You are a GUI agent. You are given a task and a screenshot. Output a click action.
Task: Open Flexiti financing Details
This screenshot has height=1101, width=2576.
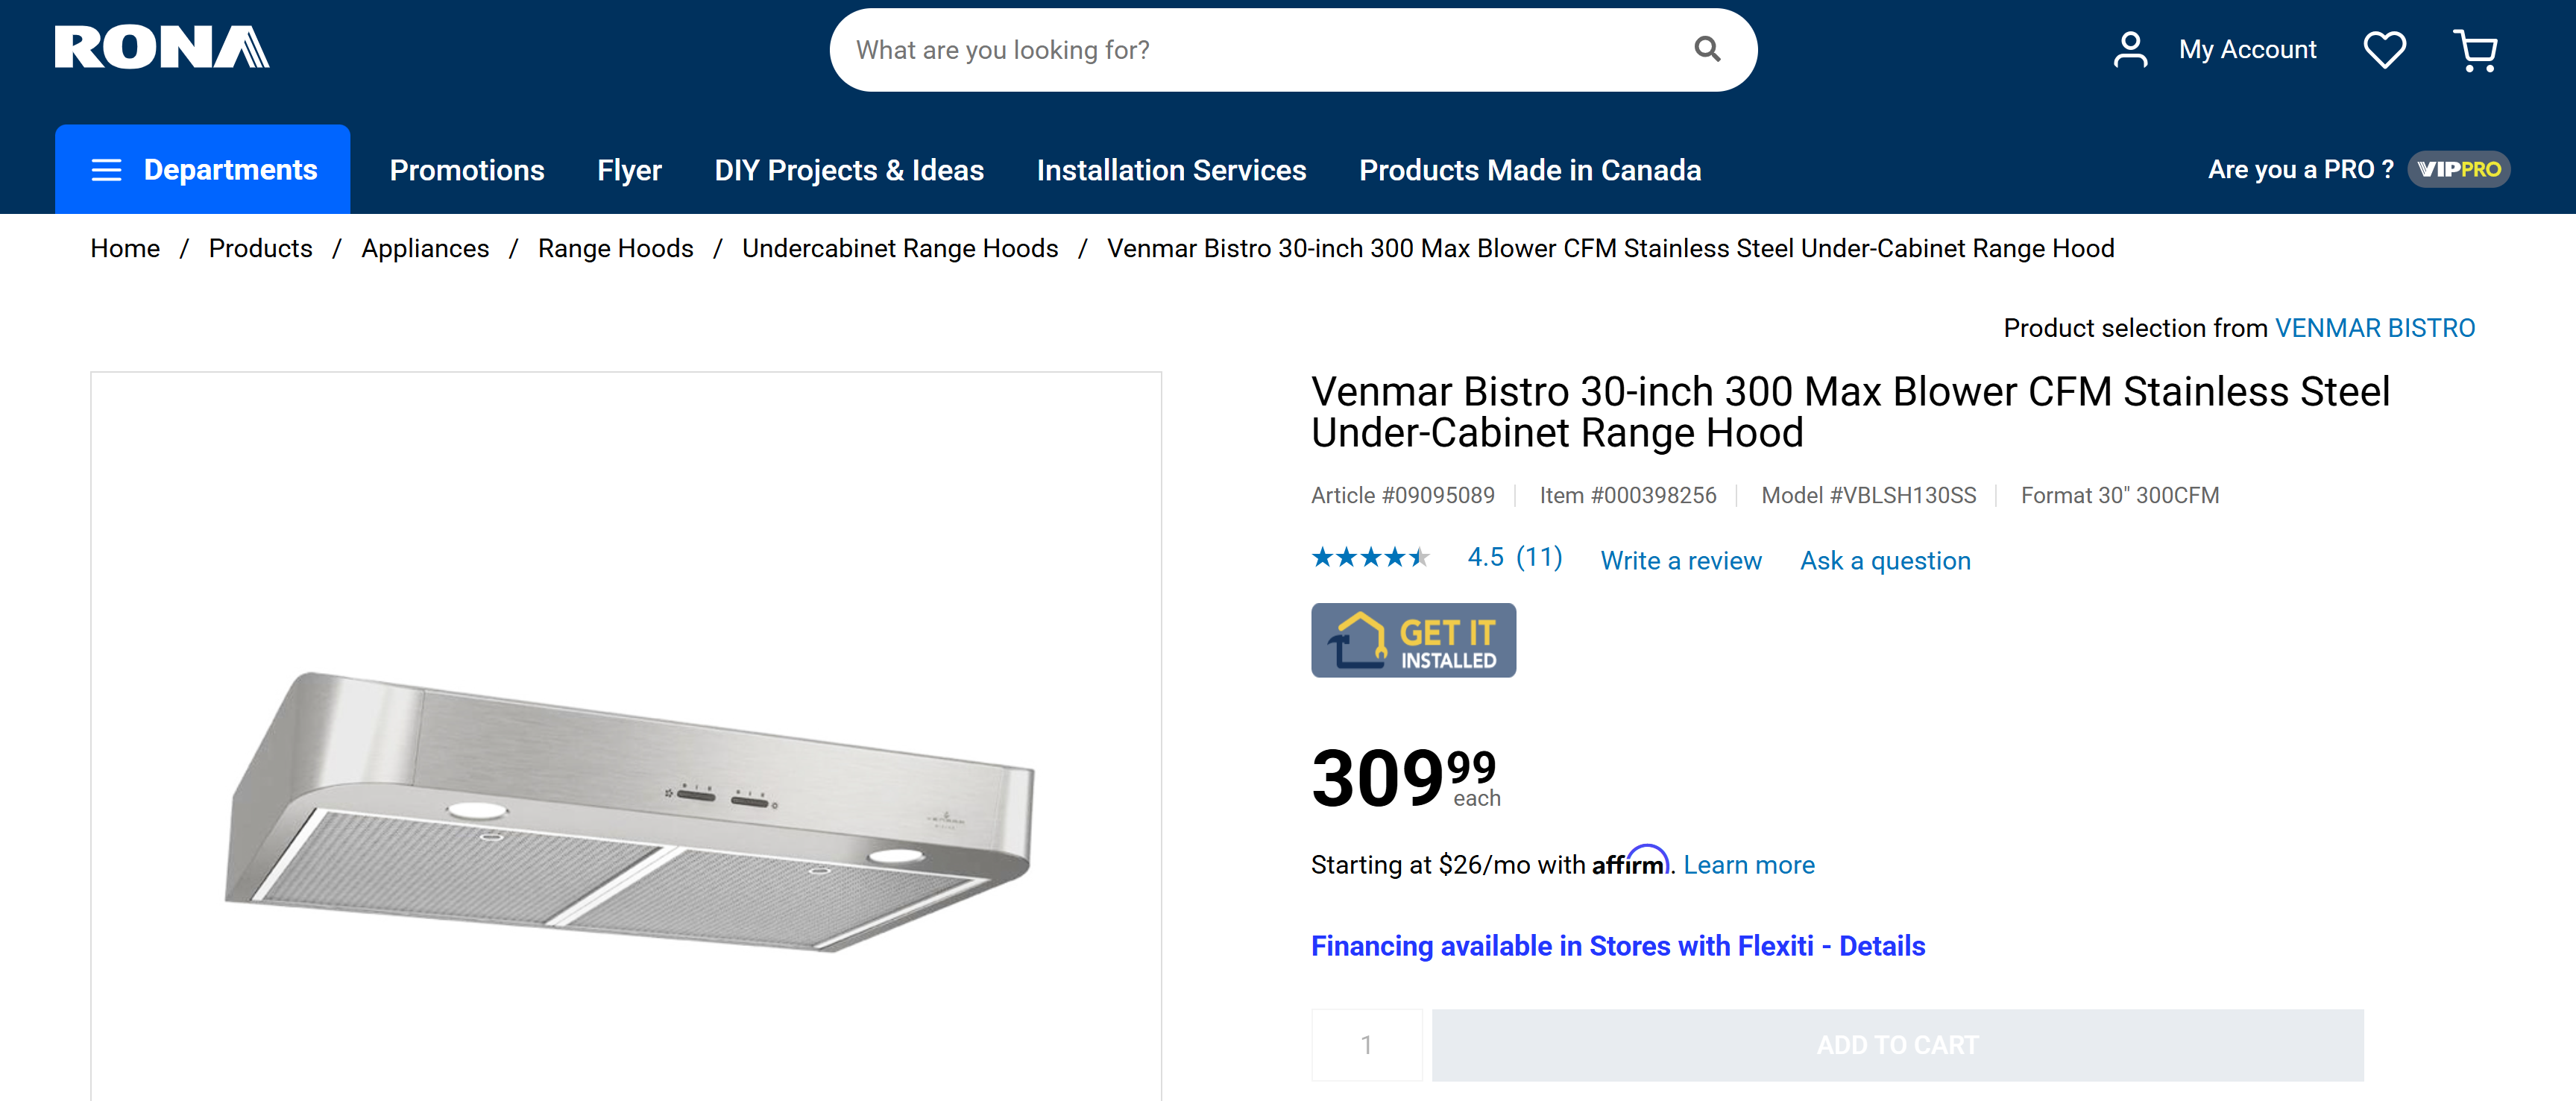1877,945
